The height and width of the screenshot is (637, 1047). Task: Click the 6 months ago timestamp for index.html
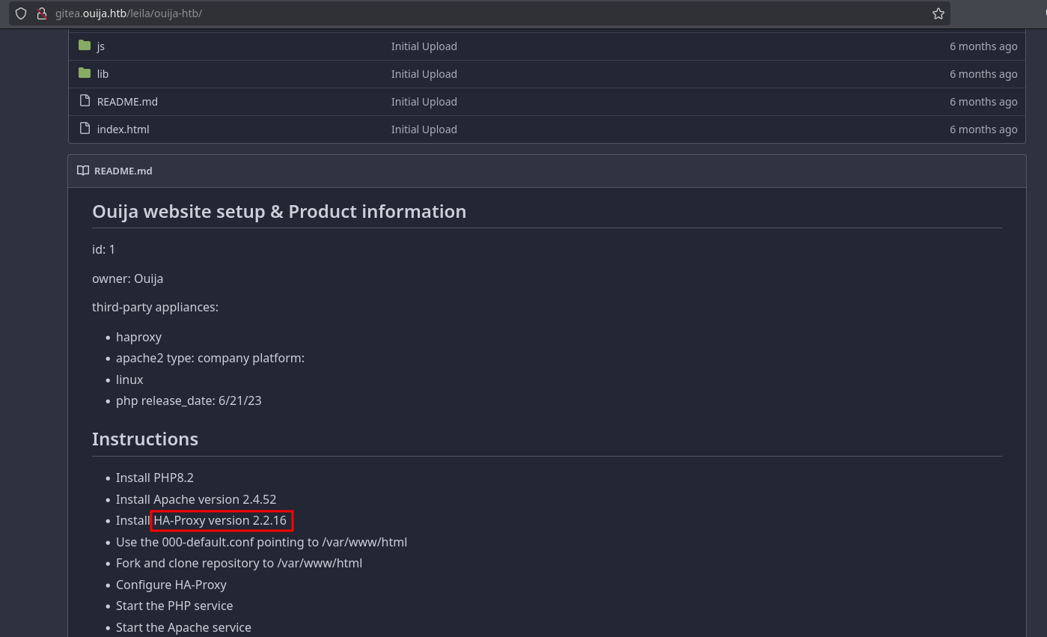coord(983,129)
